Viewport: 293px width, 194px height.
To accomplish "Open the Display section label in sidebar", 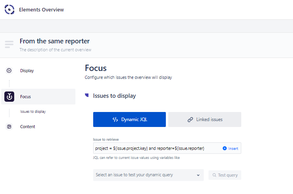I will pyautogui.click(x=27, y=71).
